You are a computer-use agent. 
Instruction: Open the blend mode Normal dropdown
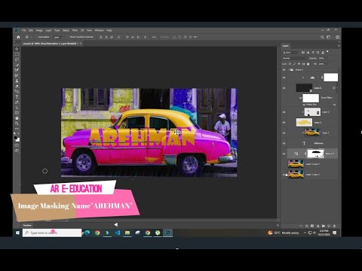295,58
